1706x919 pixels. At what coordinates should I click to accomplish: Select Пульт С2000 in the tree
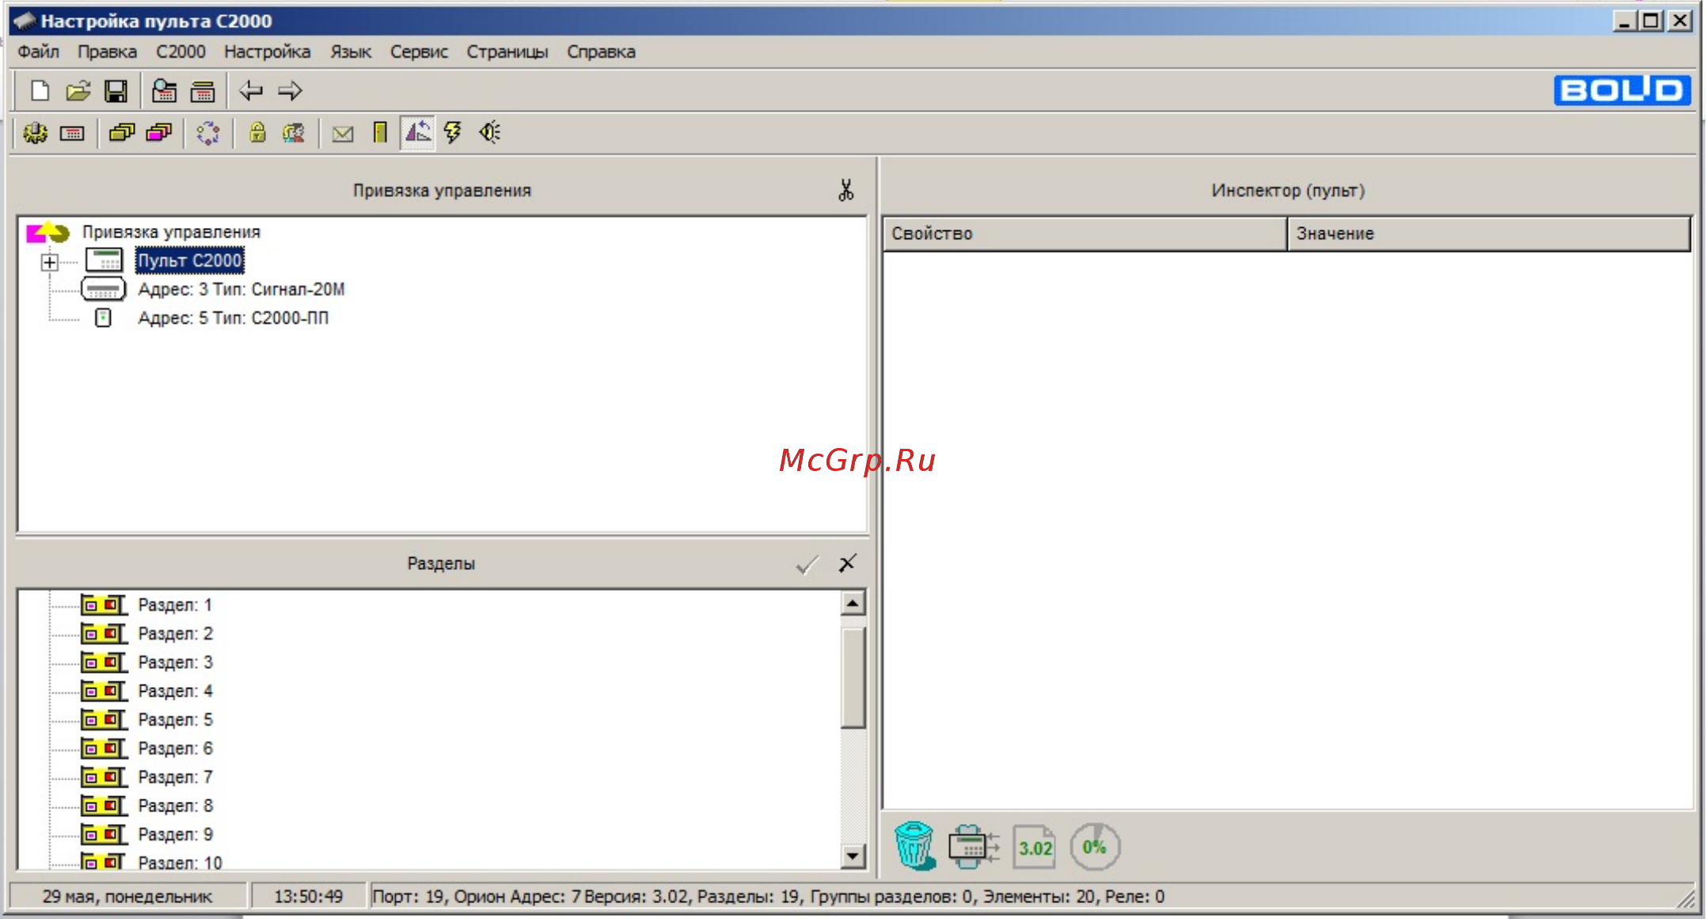point(190,260)
